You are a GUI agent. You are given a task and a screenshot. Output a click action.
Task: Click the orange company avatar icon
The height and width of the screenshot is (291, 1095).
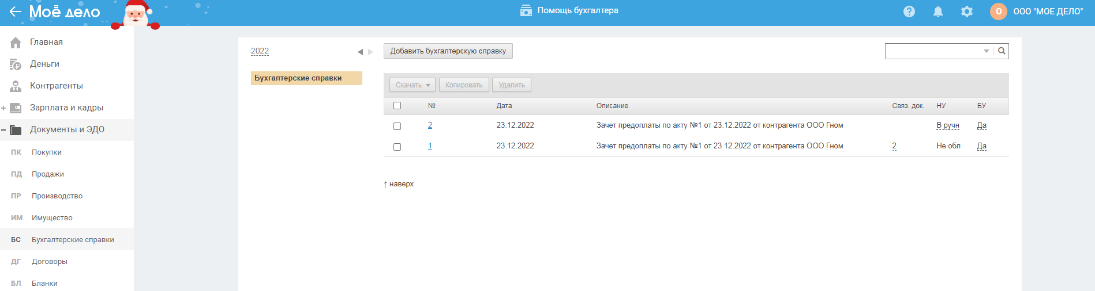(998, 12)
